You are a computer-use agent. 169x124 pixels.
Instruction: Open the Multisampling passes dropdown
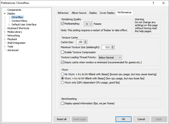click(89, 24)
